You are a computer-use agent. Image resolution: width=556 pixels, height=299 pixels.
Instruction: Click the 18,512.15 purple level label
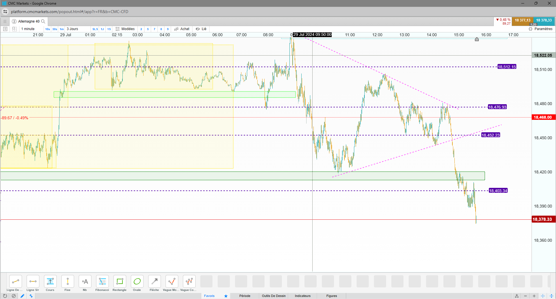tap(507, 67)
